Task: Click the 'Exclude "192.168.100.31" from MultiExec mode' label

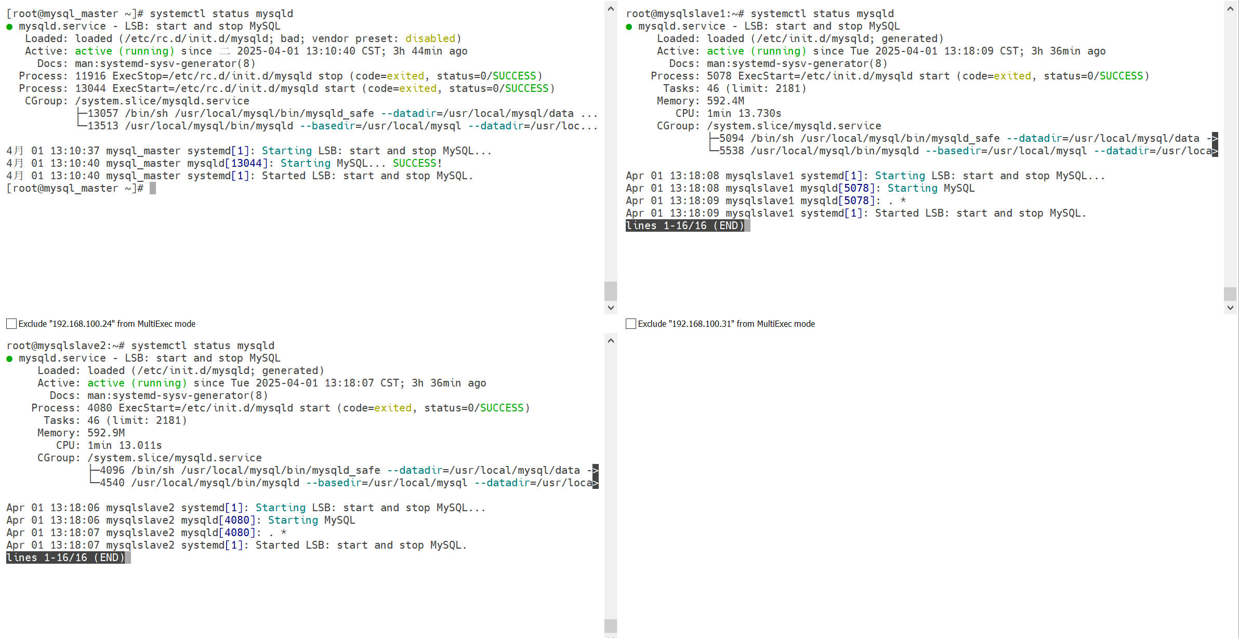Action: (x=726, y=324)
